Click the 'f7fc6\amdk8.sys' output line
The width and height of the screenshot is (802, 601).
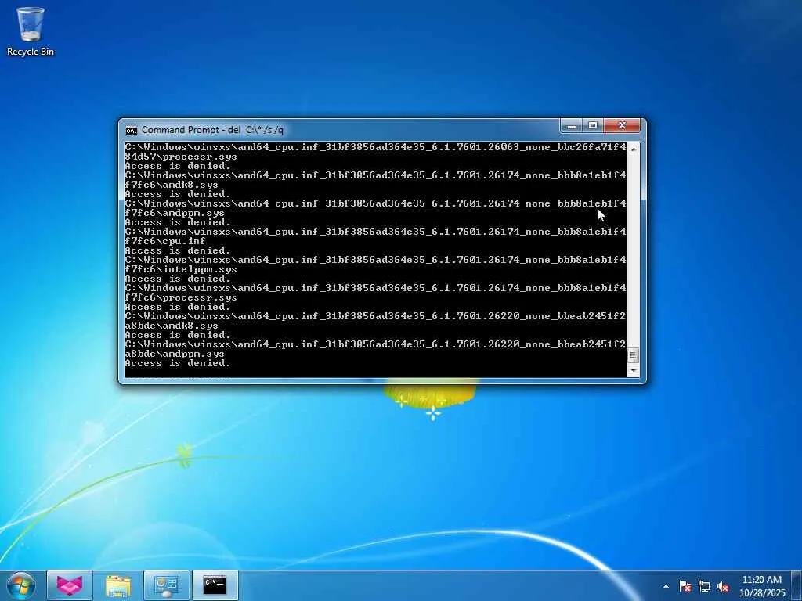click(x=172, y=185)
